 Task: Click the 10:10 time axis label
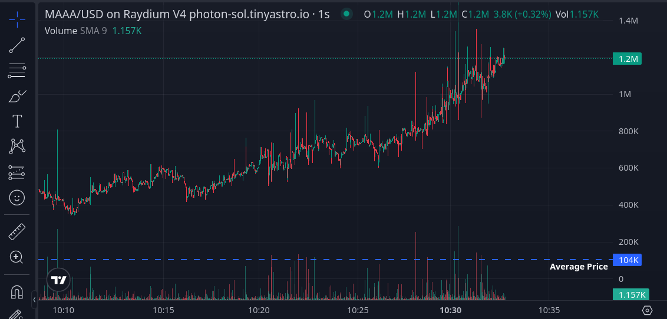coord(64,311)
